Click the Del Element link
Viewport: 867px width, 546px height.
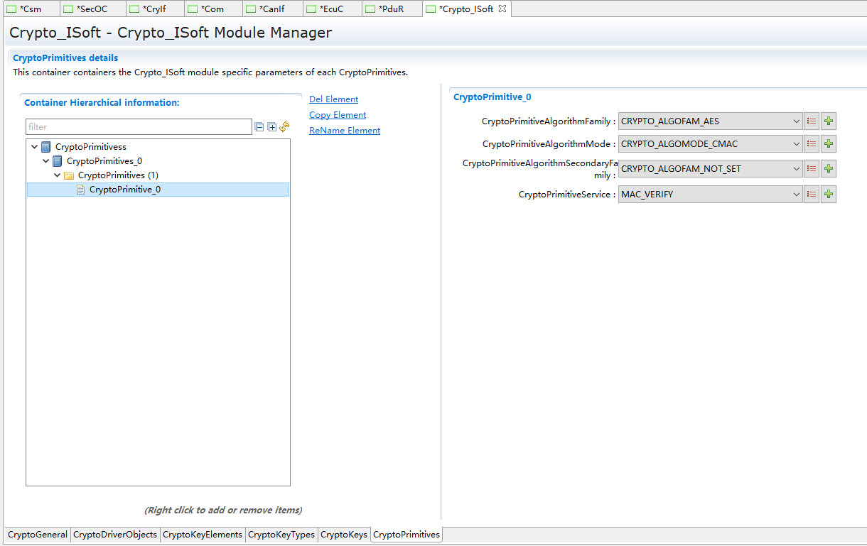[x=333, y=99]
